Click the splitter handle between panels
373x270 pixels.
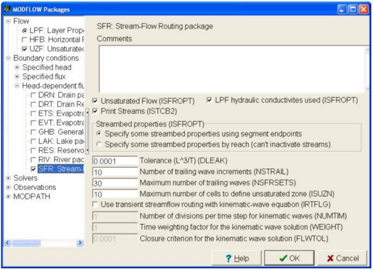(x=87, y=131)
